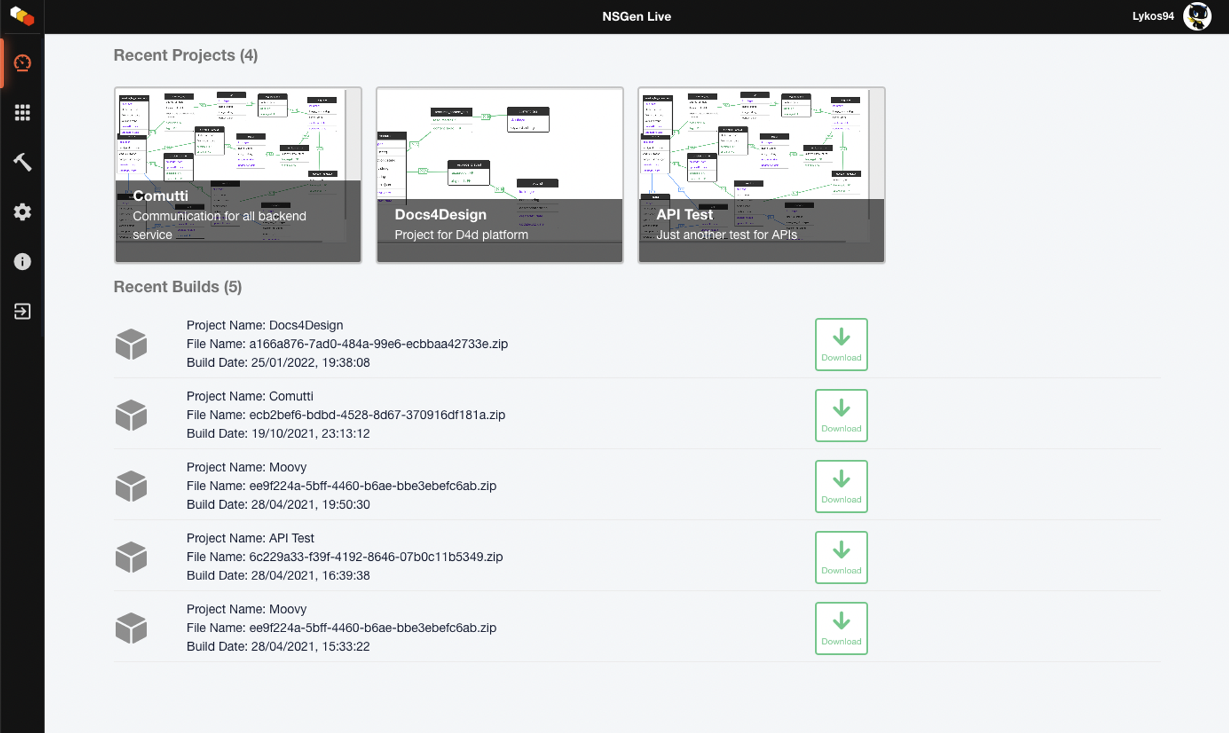Open the dashboard gauge sidebar icon

[22, 63]
